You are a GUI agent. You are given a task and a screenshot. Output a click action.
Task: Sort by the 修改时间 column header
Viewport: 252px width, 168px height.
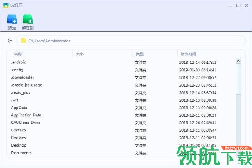pyautogui.click(x=188, y=54)
